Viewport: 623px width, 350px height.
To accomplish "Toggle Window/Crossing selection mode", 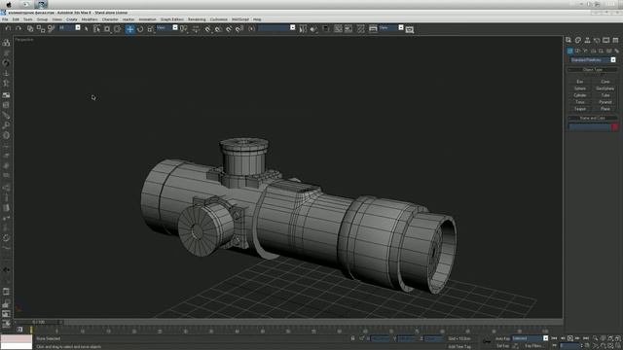I will [x=117, y=29].
